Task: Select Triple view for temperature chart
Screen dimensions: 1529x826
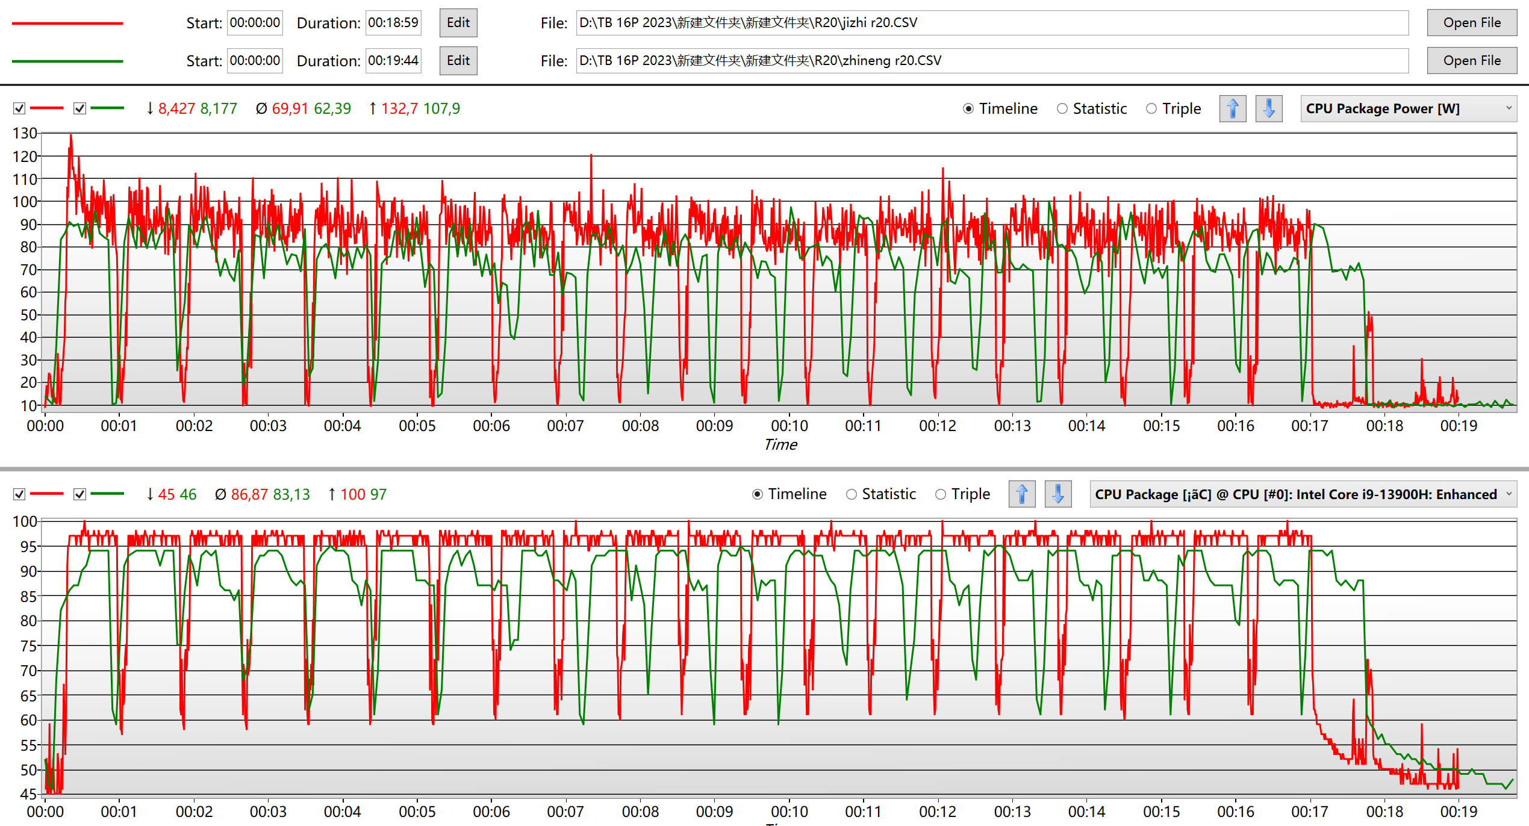Action: (941, 494)
